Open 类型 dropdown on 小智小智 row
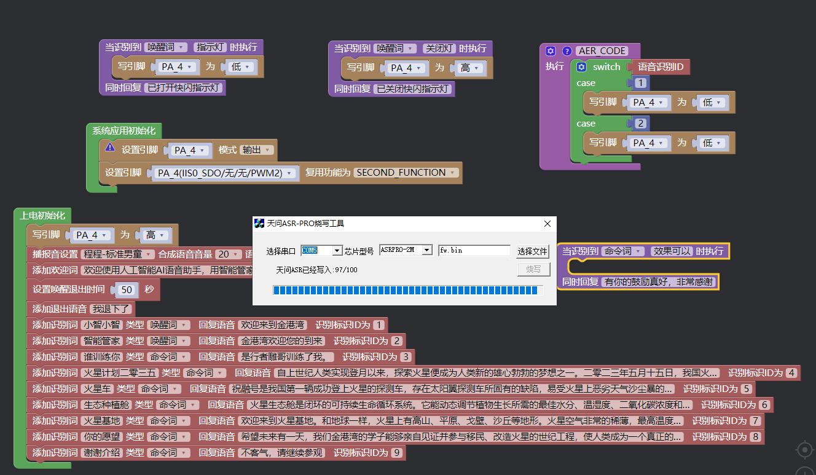The width and height of the screenshot is (816, 475). [168, 325]
